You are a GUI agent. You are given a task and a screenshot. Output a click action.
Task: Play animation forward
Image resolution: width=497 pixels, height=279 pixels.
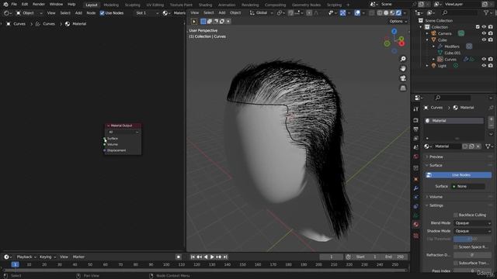[x=212, y=257]
